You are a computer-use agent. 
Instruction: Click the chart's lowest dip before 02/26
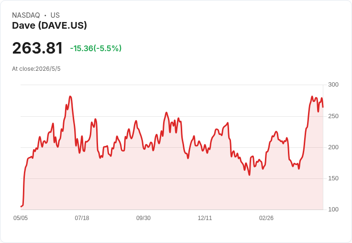[249, 175]
